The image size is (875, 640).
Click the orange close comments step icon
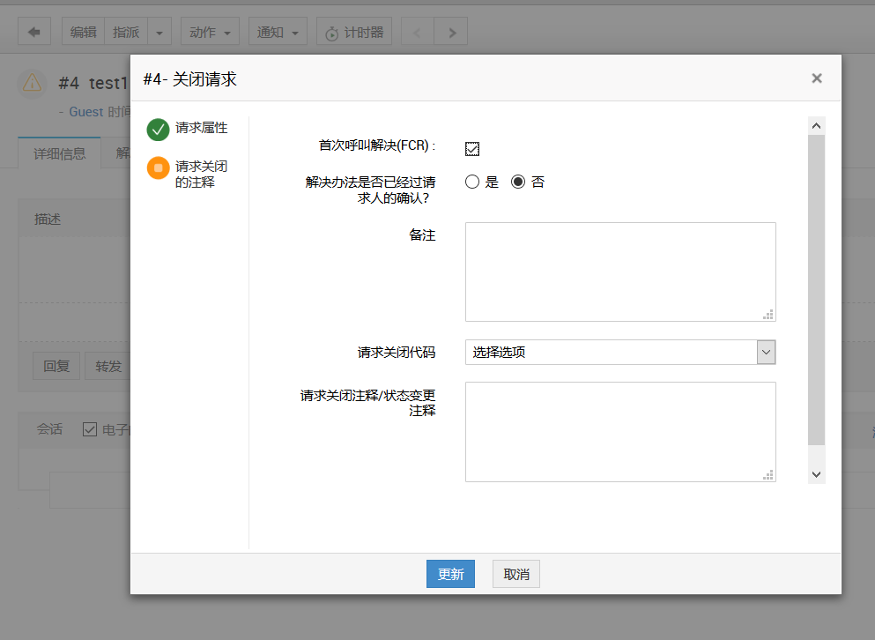(x=159, y=167)
